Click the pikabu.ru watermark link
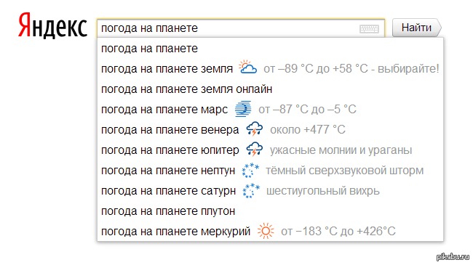 click(453, 256)
